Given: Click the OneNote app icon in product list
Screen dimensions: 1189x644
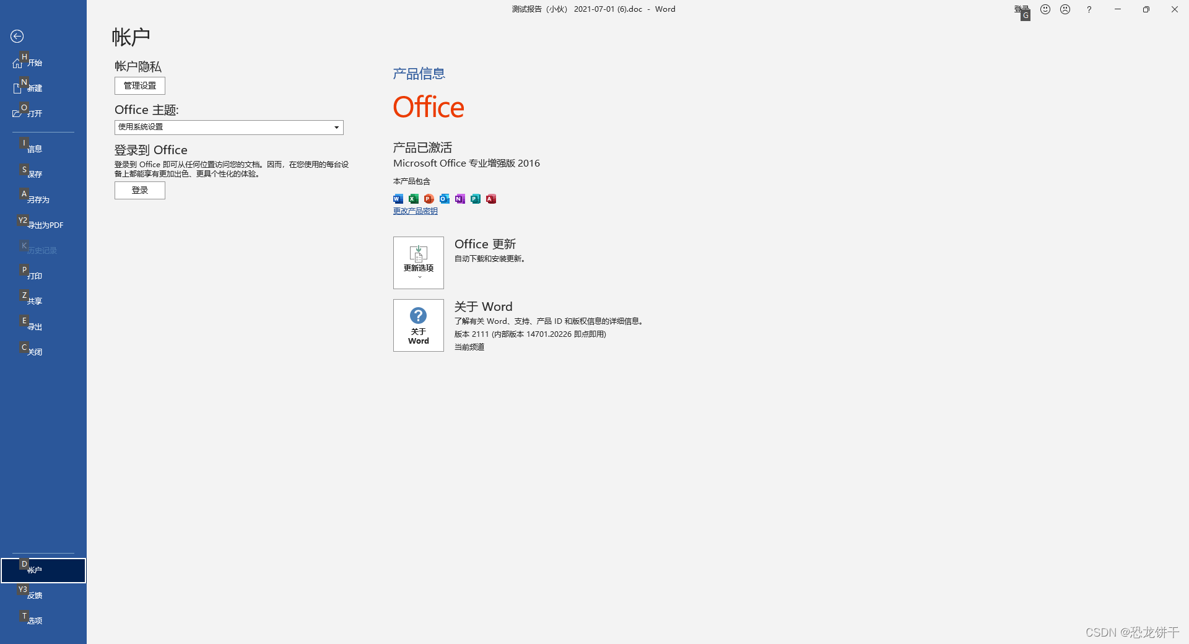Looking at the screenshot, I should pyautogui.click(x=460, y=199).
